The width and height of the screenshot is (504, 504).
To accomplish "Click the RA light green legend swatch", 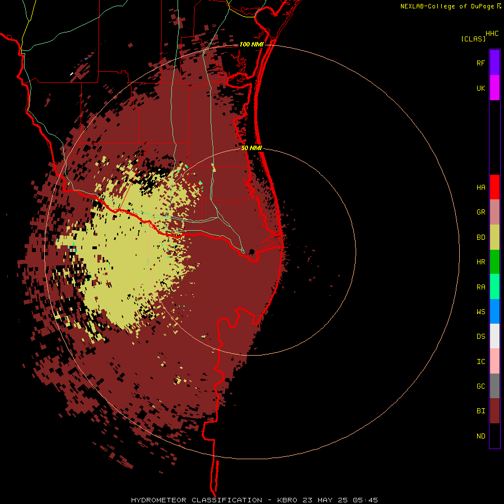I will point(494,287).
